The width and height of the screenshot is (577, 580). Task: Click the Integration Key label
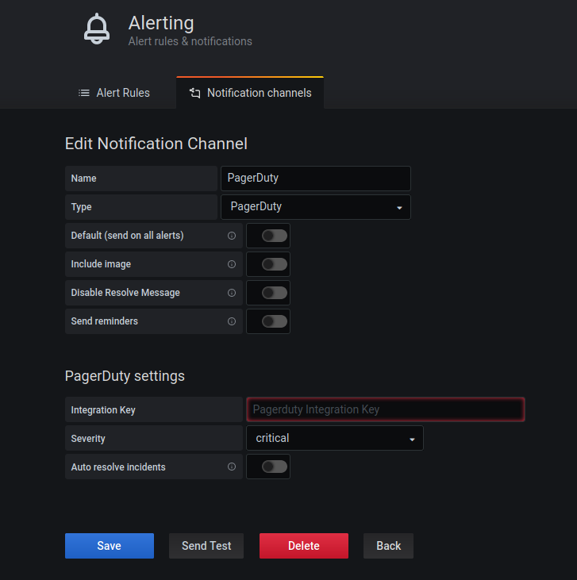(103, 410)
